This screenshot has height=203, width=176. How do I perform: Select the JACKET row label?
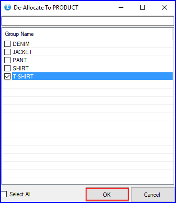(x=22, y=52)
